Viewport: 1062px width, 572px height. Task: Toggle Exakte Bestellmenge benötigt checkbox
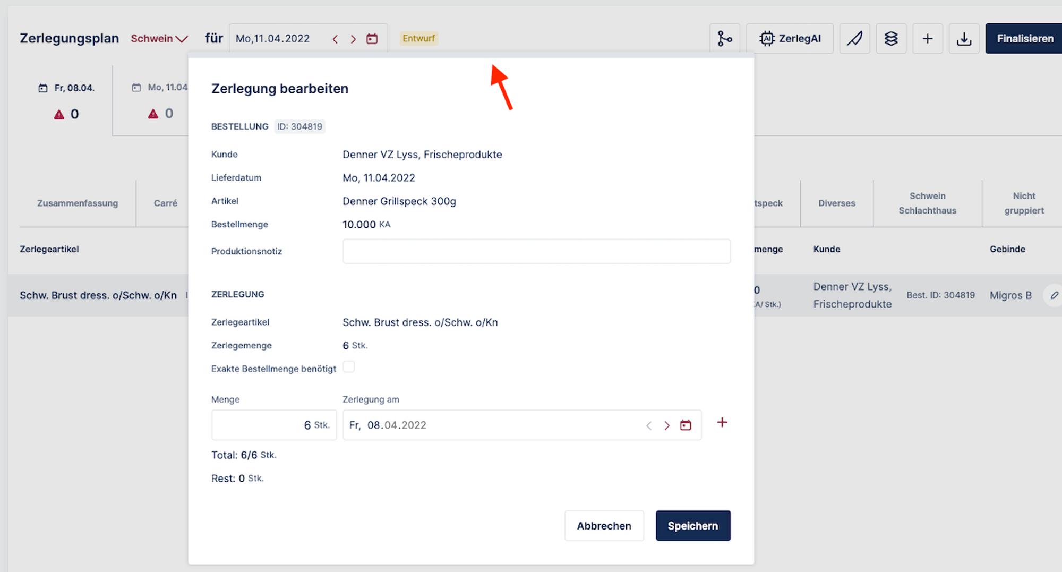pyautogui.click(x=349, y=367)
